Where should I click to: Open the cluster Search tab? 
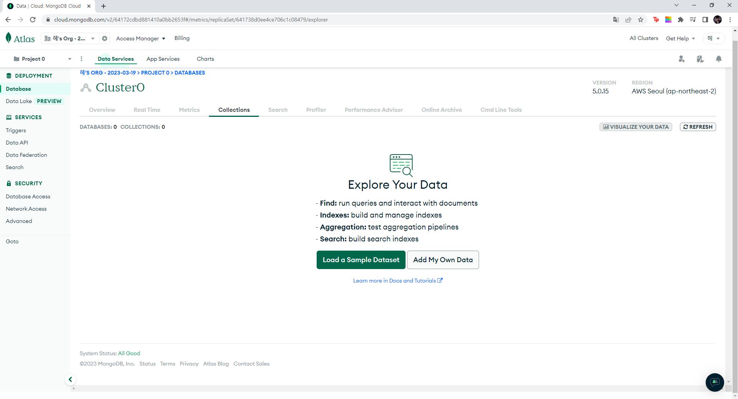(x=278, y=110)
